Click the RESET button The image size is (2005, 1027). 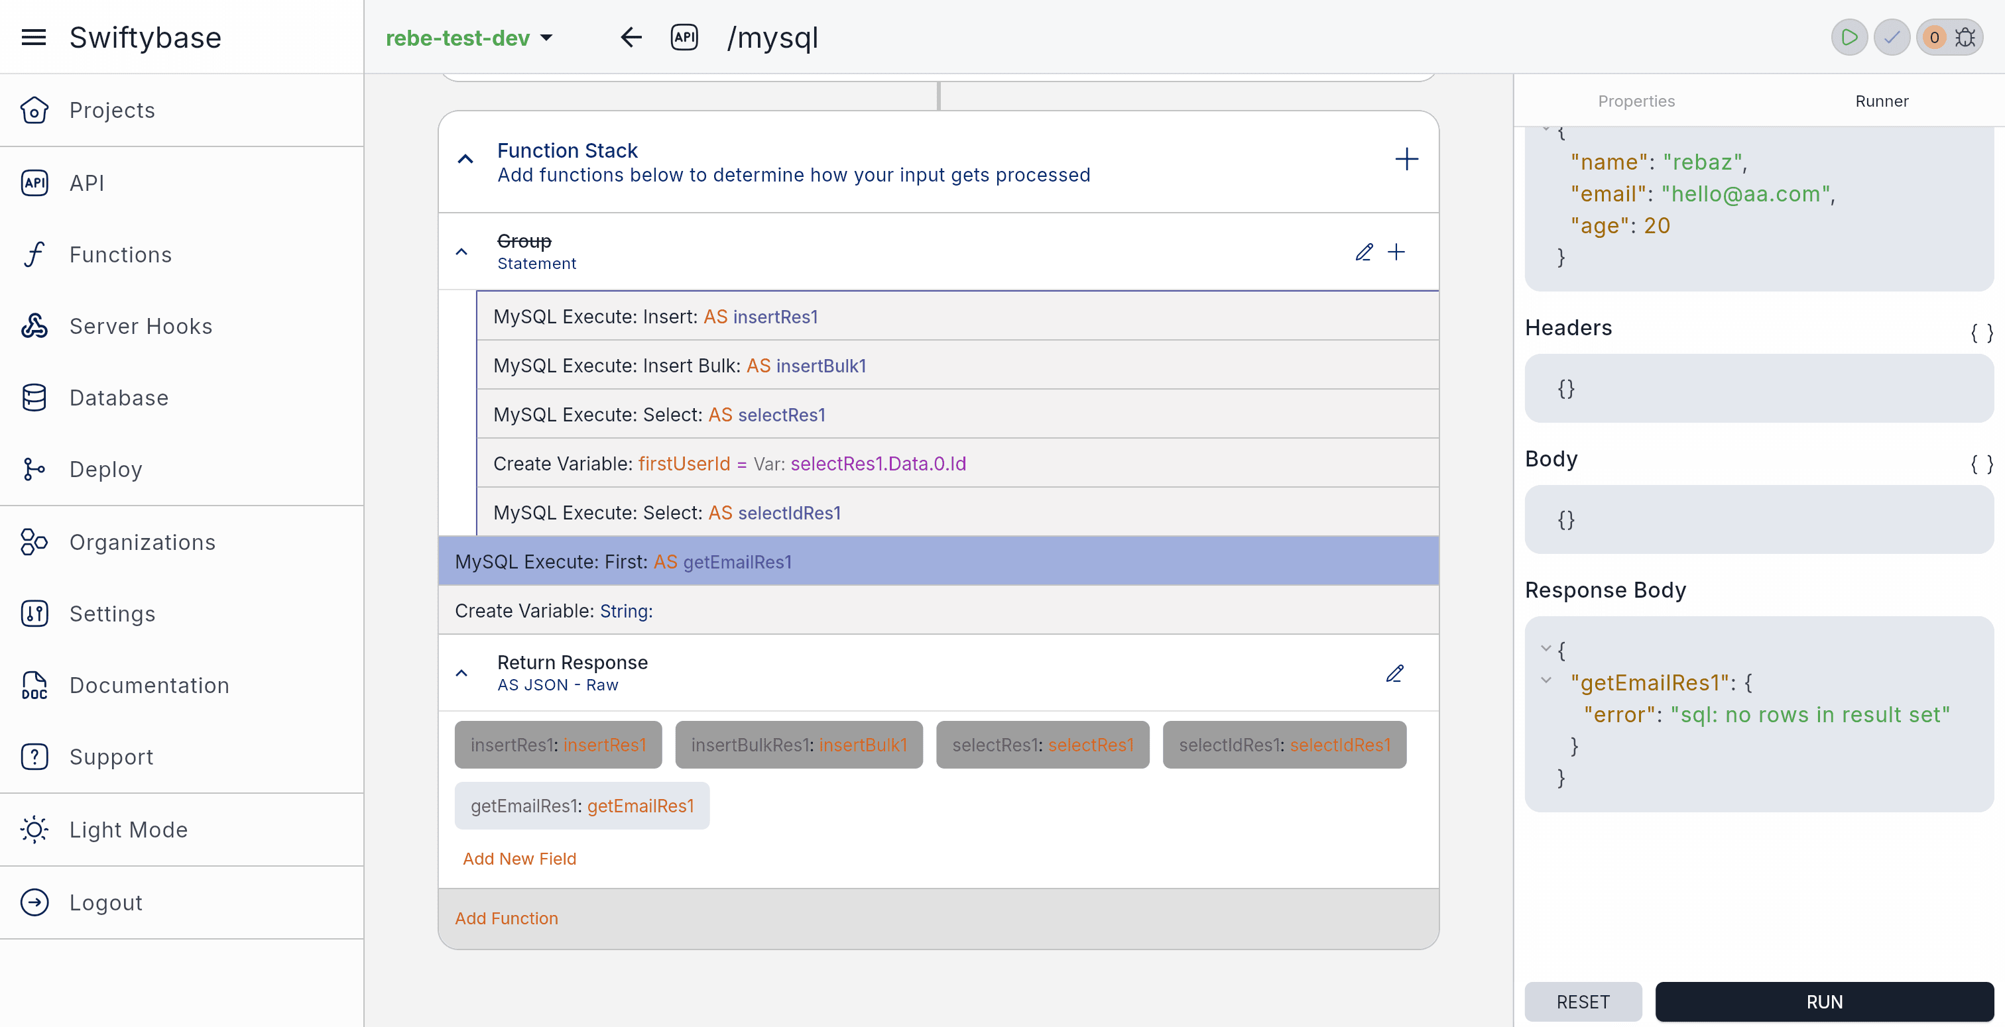point(1583,1001)
